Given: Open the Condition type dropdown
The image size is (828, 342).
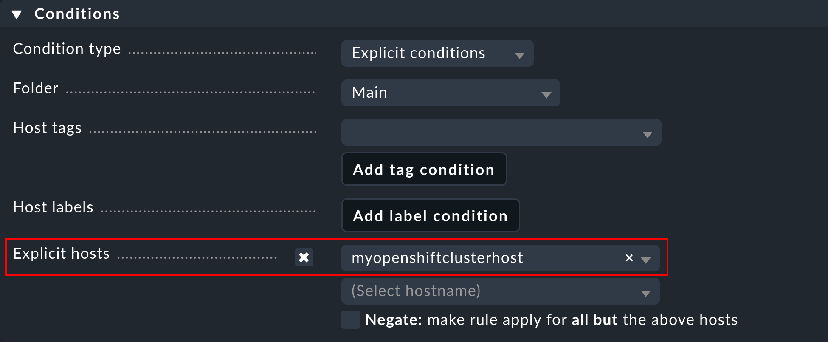Looking at the screenshot, I should point(437,54).
